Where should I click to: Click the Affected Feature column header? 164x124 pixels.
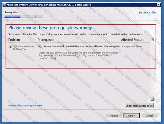coord(133,40)
